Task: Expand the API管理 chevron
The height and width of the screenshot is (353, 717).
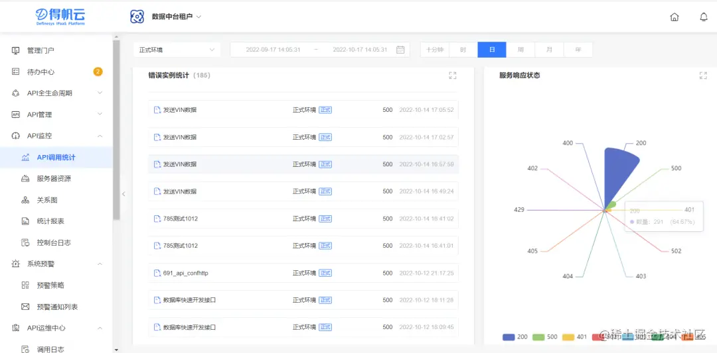Action: tap(100, 115)
